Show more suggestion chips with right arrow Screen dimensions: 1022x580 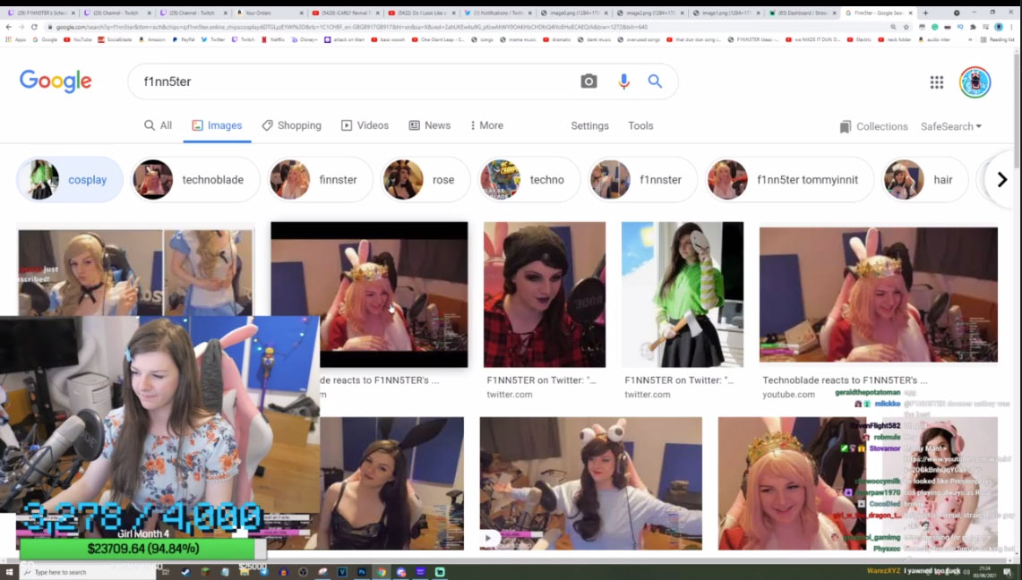[x=1001, y=180]
